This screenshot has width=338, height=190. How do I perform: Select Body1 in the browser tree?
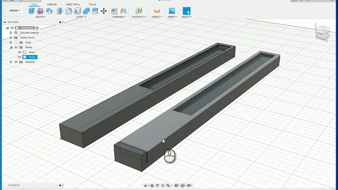pos(32,52)
